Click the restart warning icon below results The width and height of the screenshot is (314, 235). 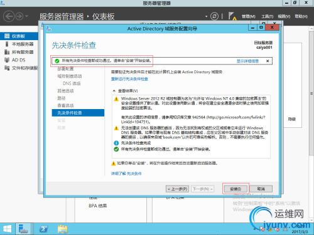pyautogui.click(x=114, y=164)
